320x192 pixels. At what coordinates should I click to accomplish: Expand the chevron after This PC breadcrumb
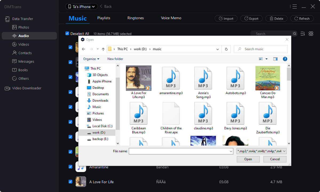(x=131, y=49)
